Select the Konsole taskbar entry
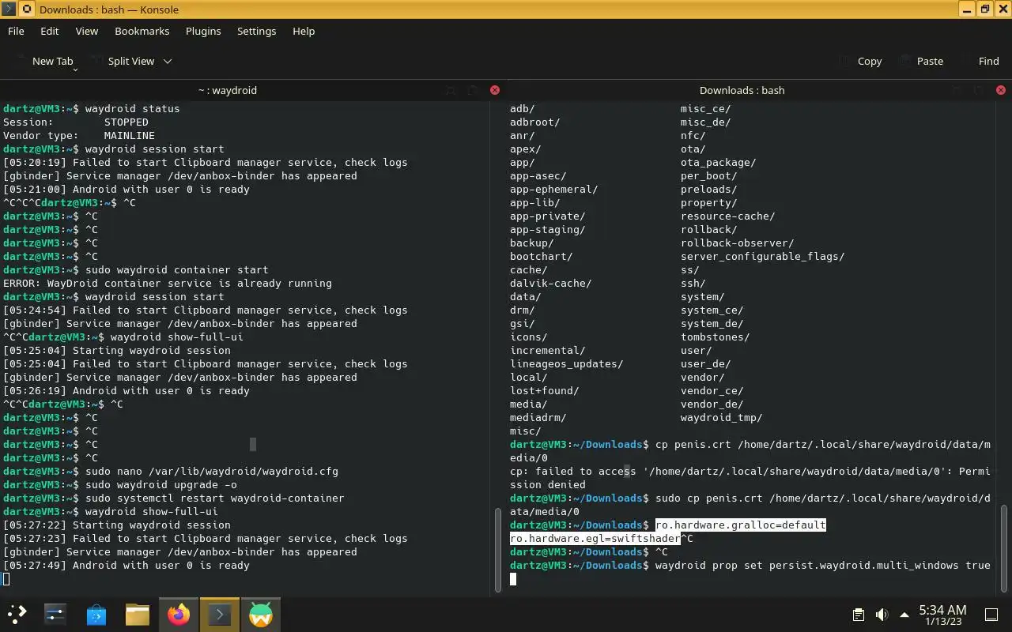1012x632 pixels. (x=220, y=614)
